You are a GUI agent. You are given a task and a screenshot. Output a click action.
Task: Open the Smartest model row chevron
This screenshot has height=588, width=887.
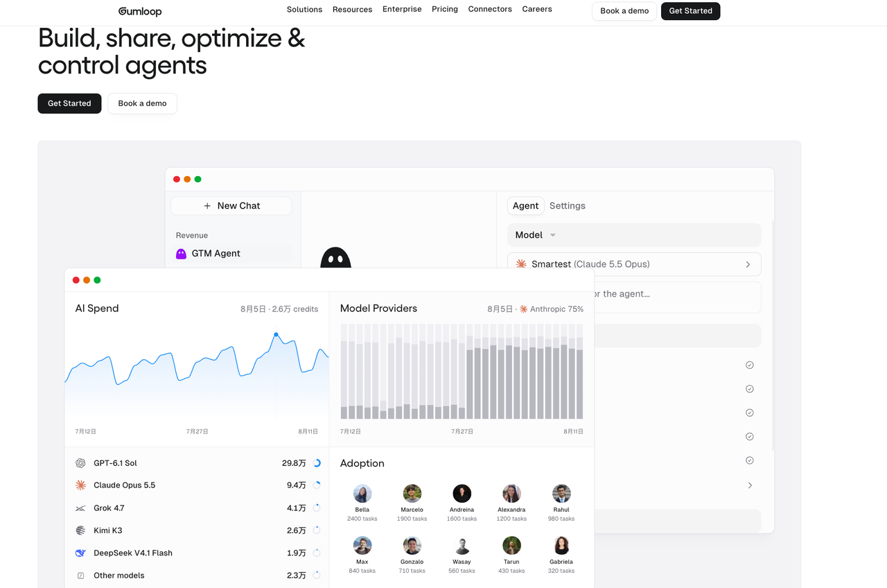(x=748, y=264)
